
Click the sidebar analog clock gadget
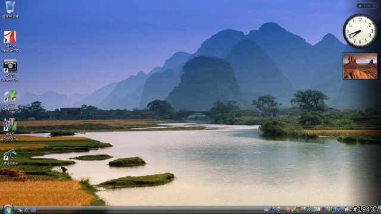pos(360,31)
